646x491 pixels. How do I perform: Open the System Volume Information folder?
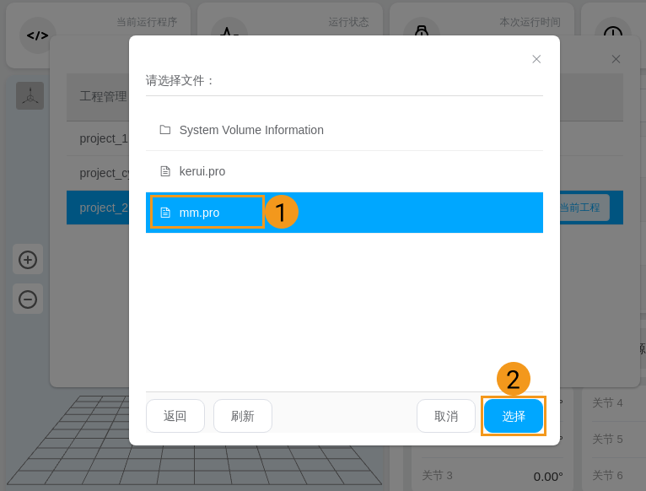point(344,130)
